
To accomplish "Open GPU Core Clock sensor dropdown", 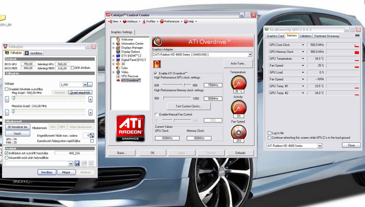I will [303, 45].
